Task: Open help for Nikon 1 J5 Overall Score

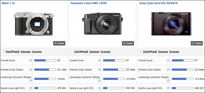Action: (30, 60)
